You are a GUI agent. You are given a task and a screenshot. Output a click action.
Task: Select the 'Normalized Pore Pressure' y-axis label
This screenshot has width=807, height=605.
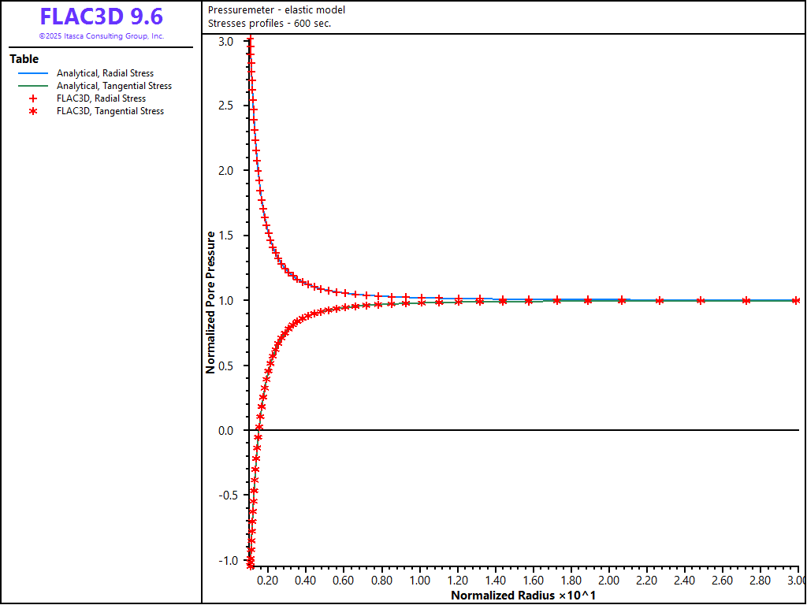click(211, 302)
